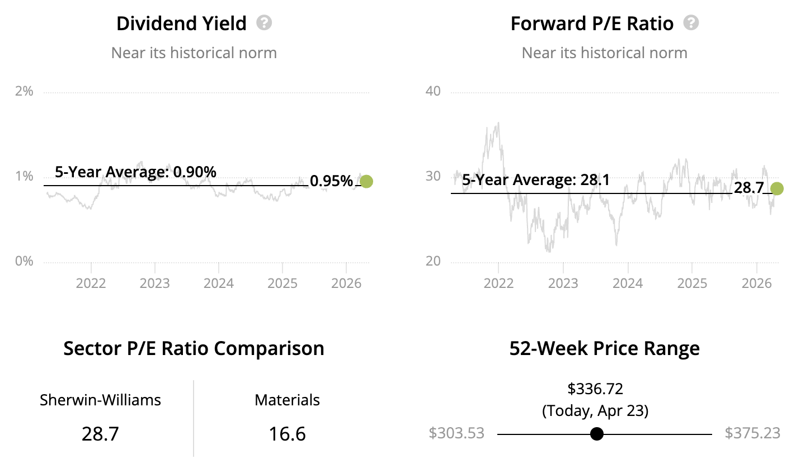Click the Sherwin-Williams P/E value 28.7
This screenshot has height=473, width=791.
click(x=100, y=434)
